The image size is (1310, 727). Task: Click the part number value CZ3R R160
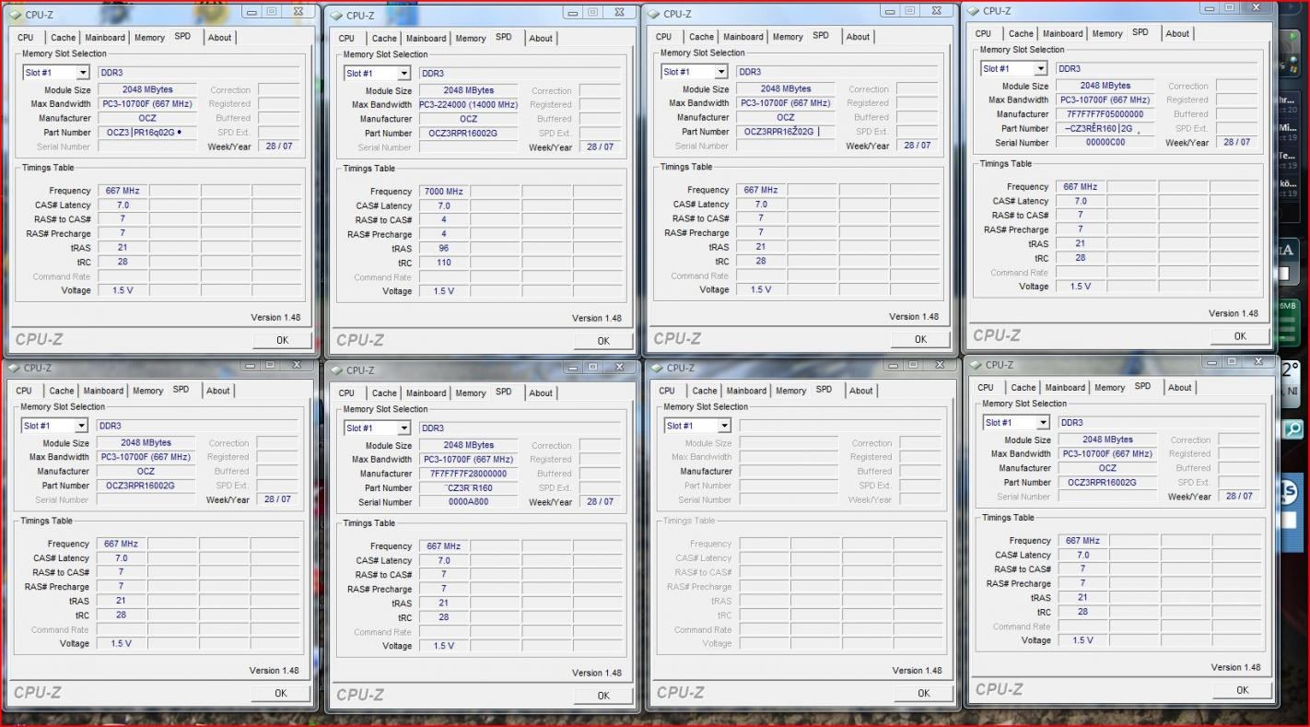(x=469, y=488)
